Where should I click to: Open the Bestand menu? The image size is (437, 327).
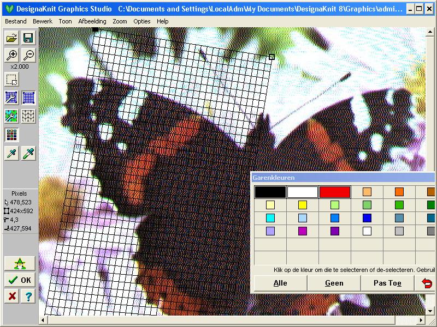tap(16, 21)
